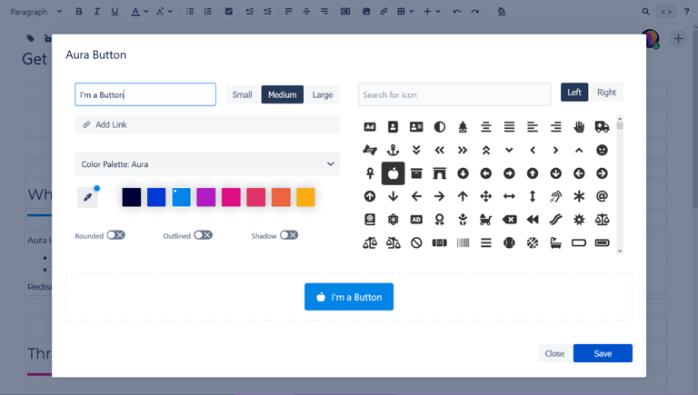
Task: Open the custom color eyedropper picker
Action: pyautogui.click(x=87, y=197)
